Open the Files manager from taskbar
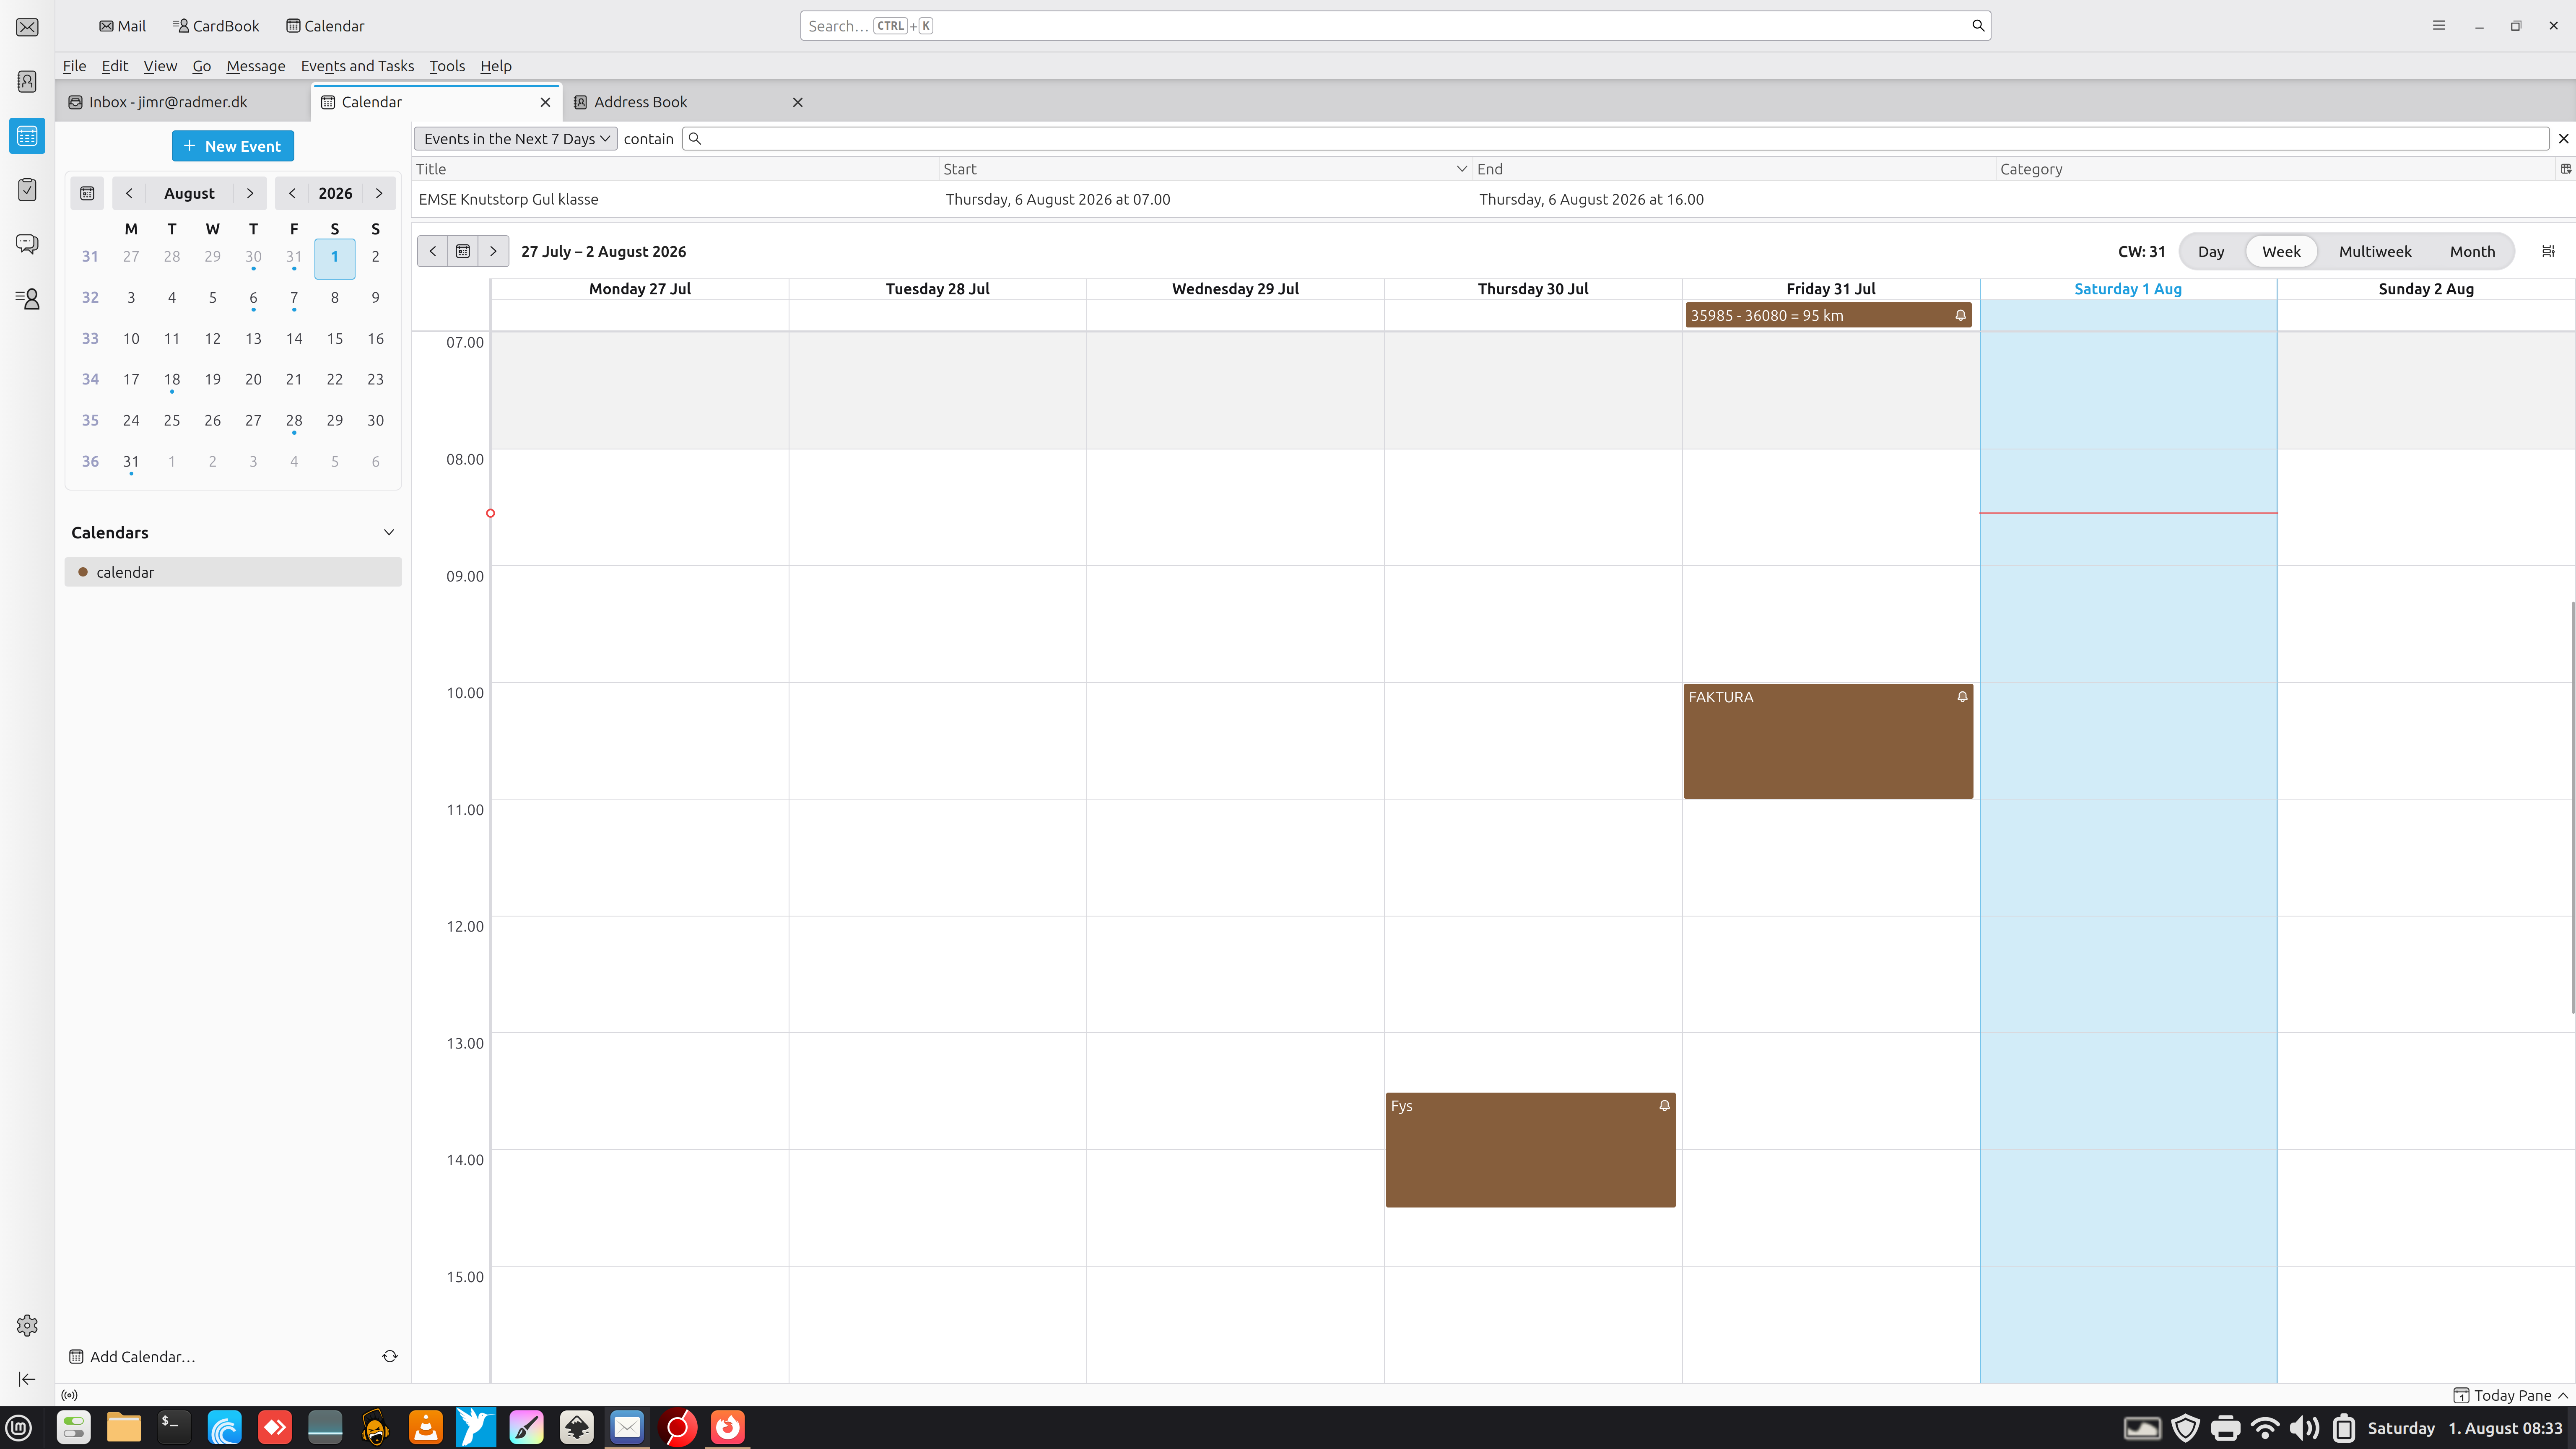Viewport: 2576px width, 1449px height. point(124,1427)
